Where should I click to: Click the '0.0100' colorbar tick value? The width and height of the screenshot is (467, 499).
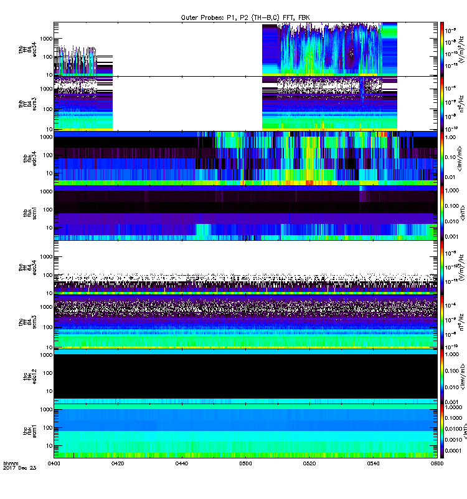tap(453, 429)
